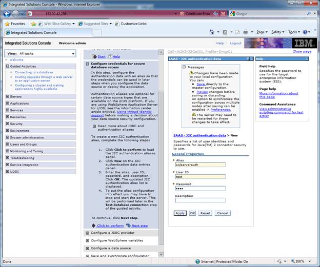Expand the Servers navigation section
This screenshot has width=320, height=267.
pyautogui.click(x=8, y=96)
